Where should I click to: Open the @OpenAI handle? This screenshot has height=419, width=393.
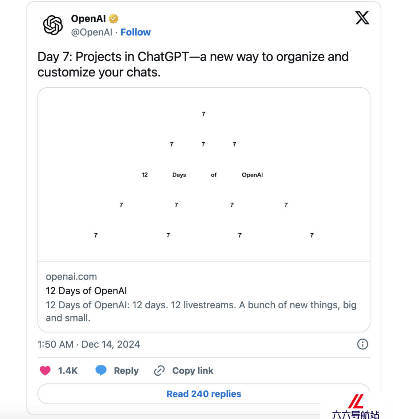92,32
